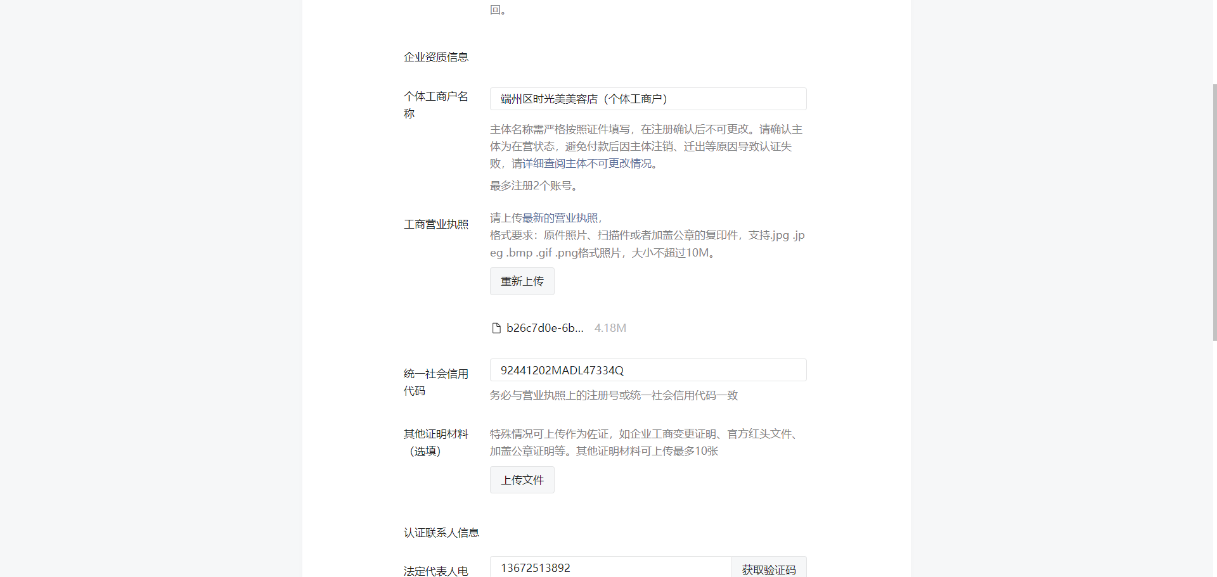Open uploaded file b26c7d0e-6b...
Viewport: 1217px width, 577px height.
[544, 328]
